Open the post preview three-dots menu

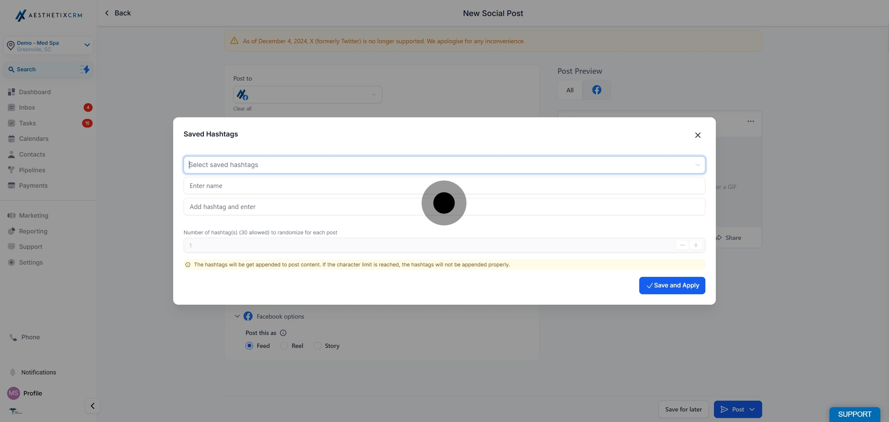click(750, 121)
